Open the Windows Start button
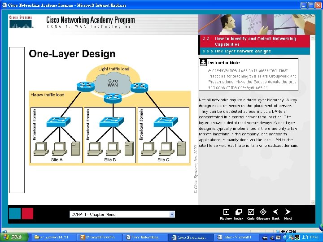323x242 pixels. [13, 238]
